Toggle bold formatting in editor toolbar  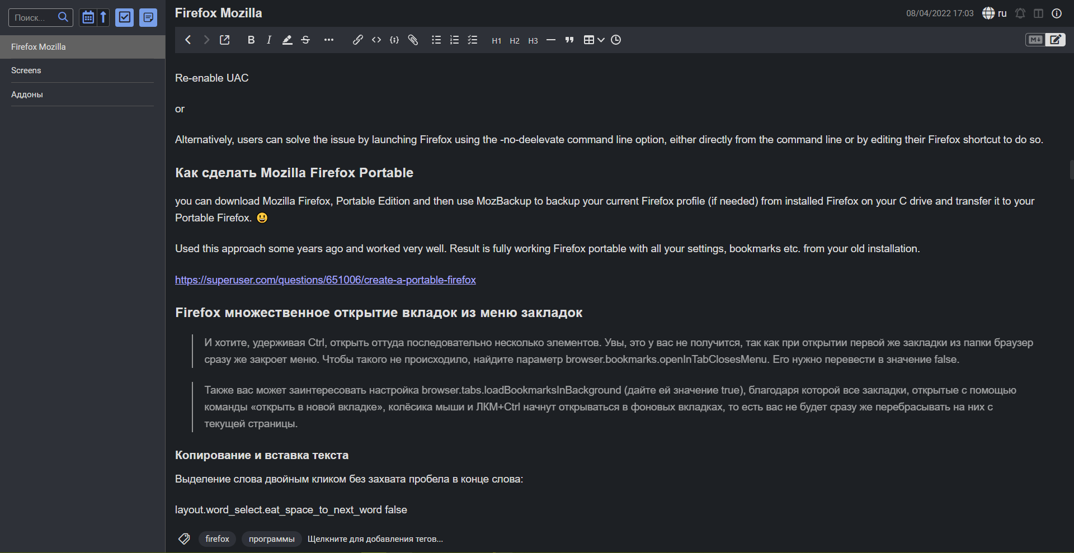pos(251,40)
